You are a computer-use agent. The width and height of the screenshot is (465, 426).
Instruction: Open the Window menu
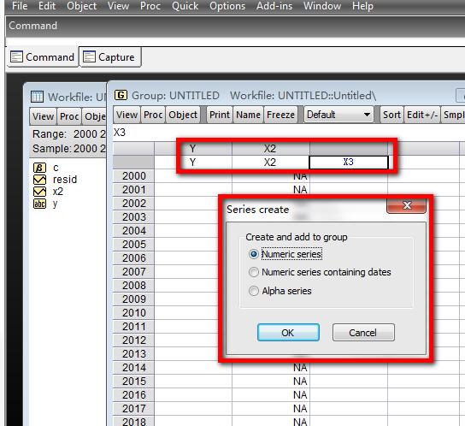pyautogui.click(x=322, y=6)
